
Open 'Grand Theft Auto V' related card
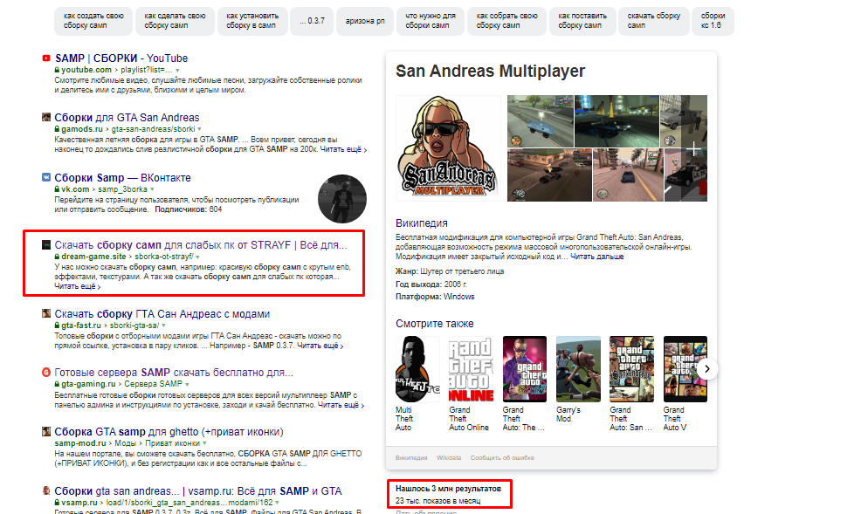point(685,384)
